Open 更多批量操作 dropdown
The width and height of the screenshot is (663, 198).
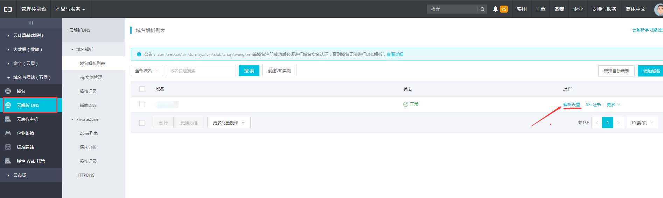click(229, 123)
